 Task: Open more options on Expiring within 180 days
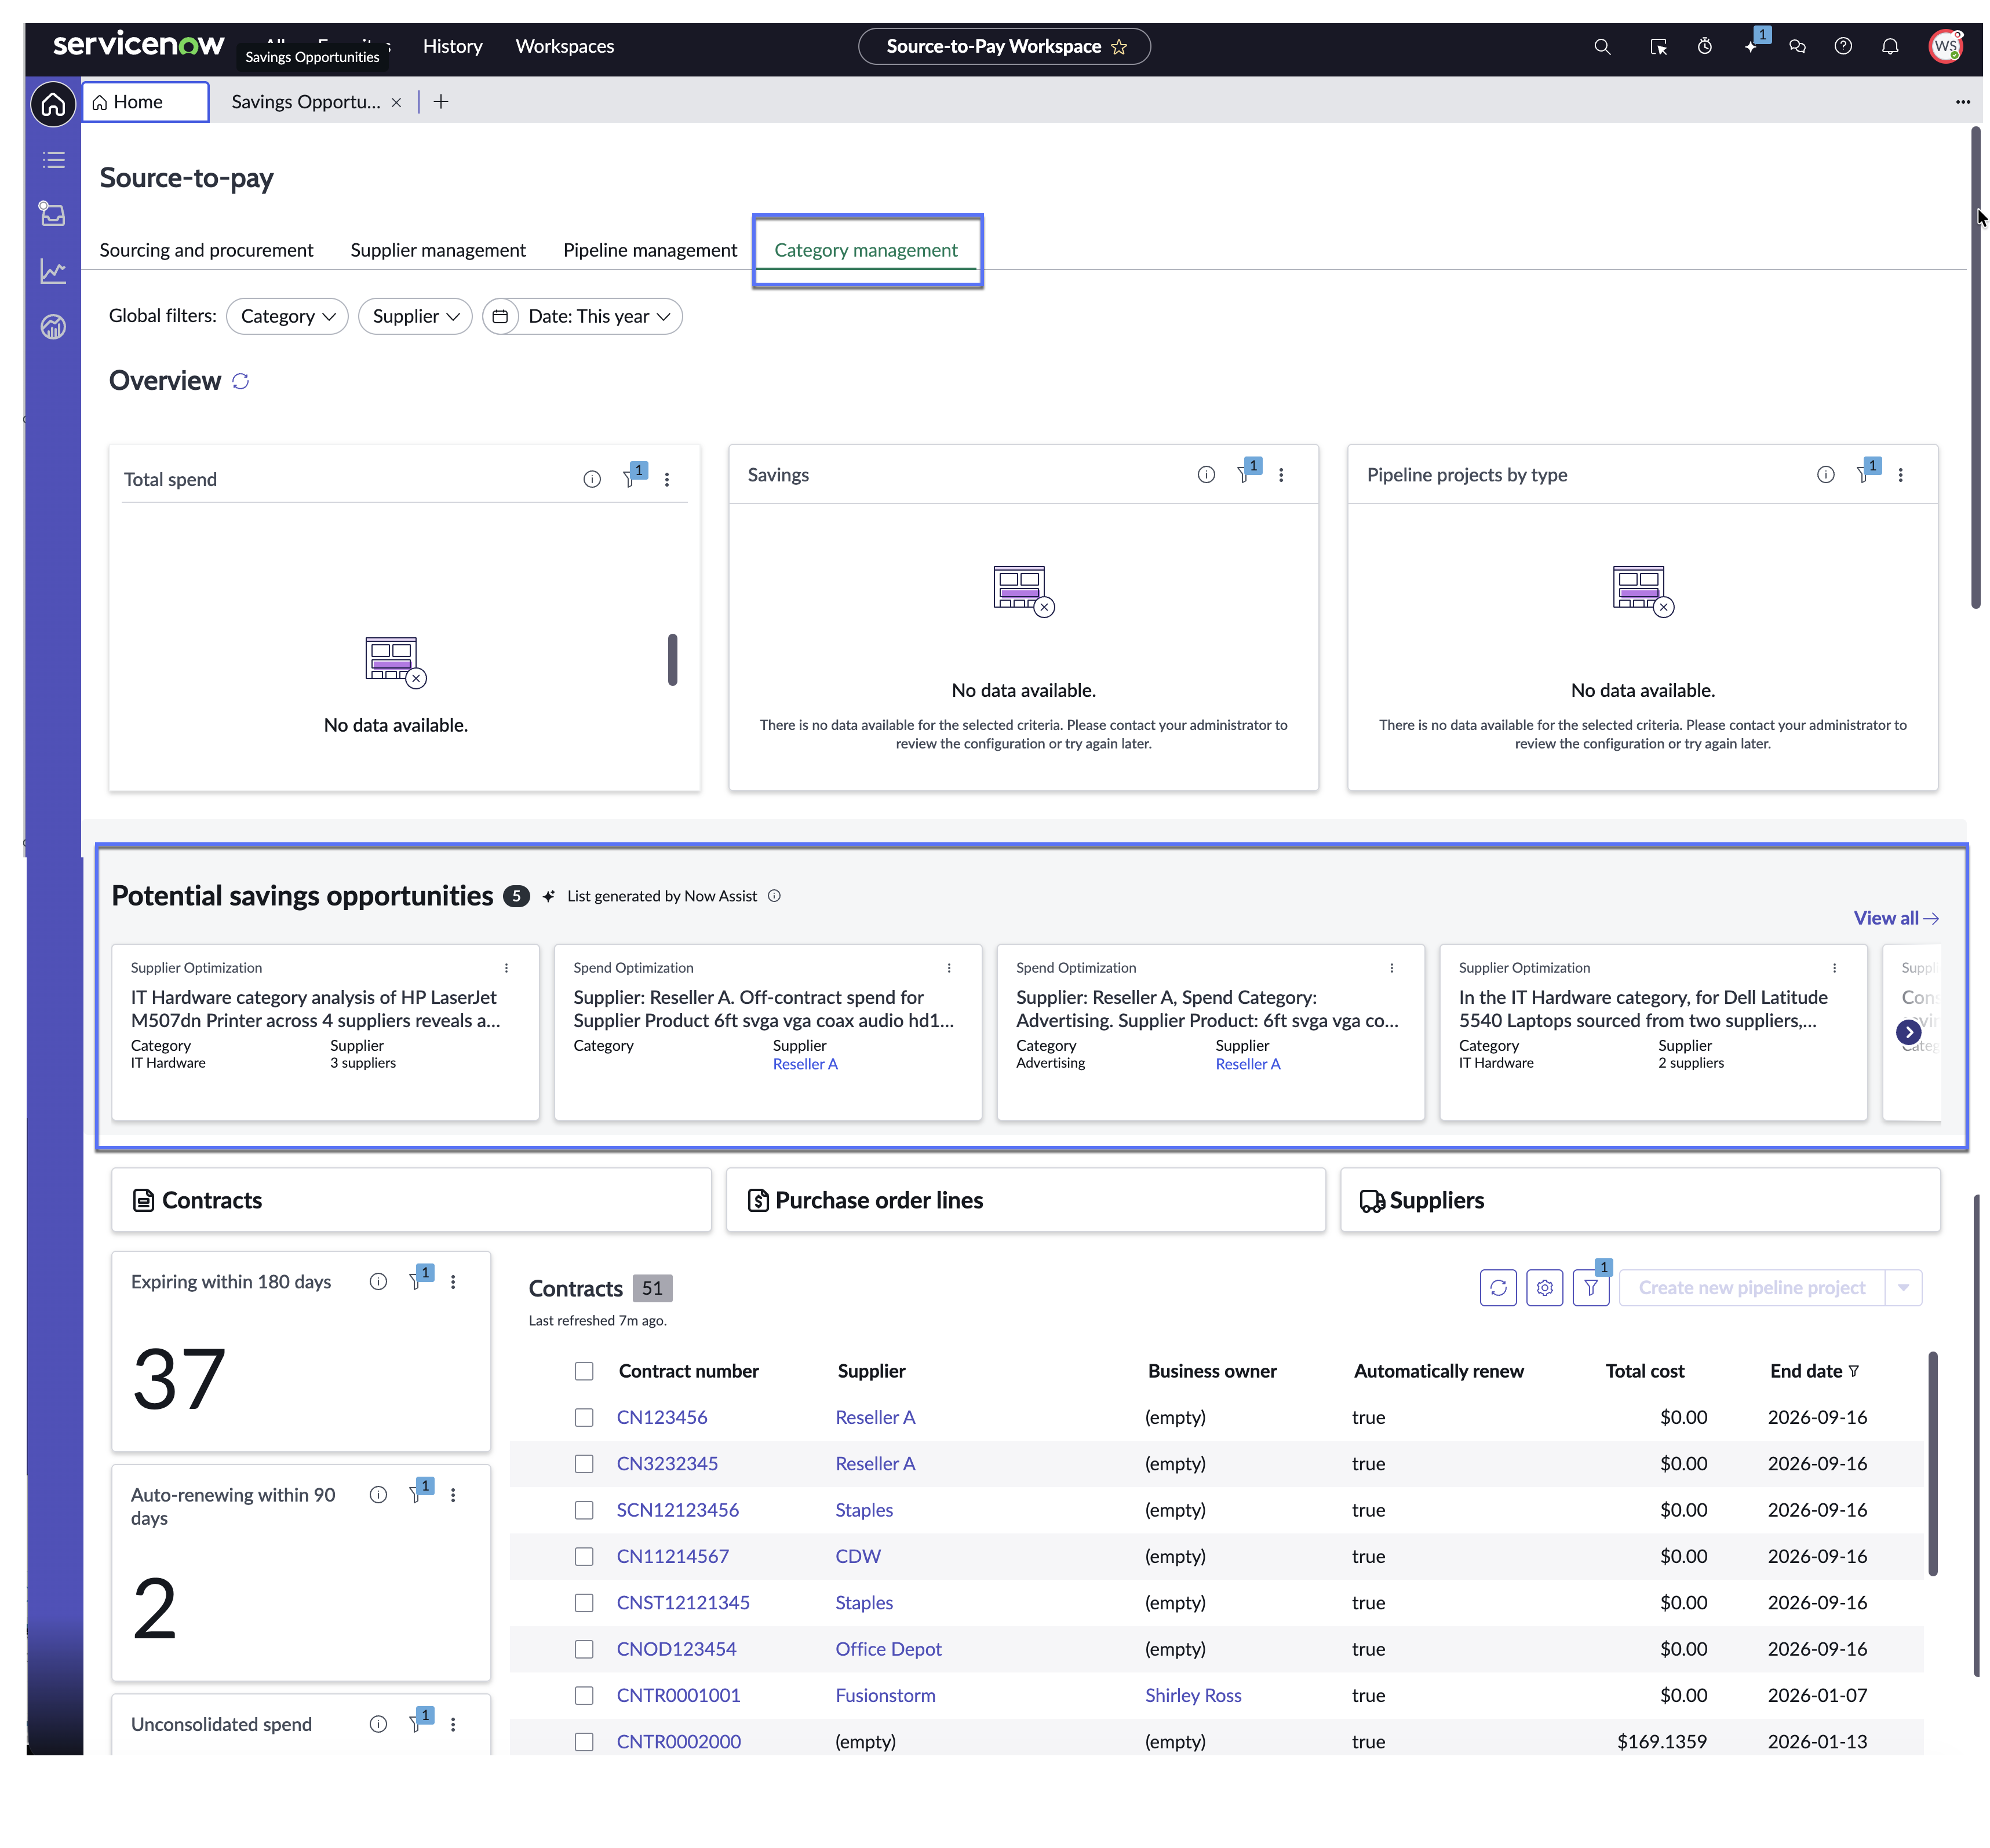453,1282
